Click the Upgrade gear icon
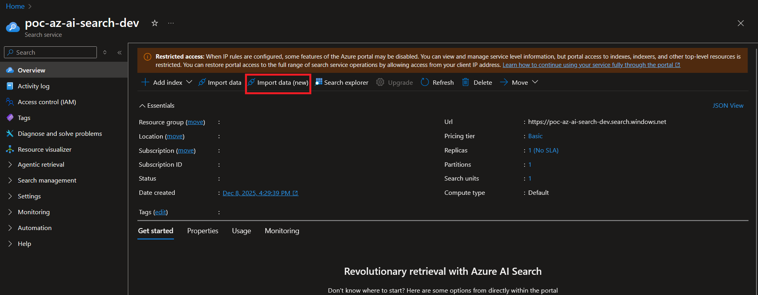The height and width of the screenshot is (295, 758). point(380,82)
